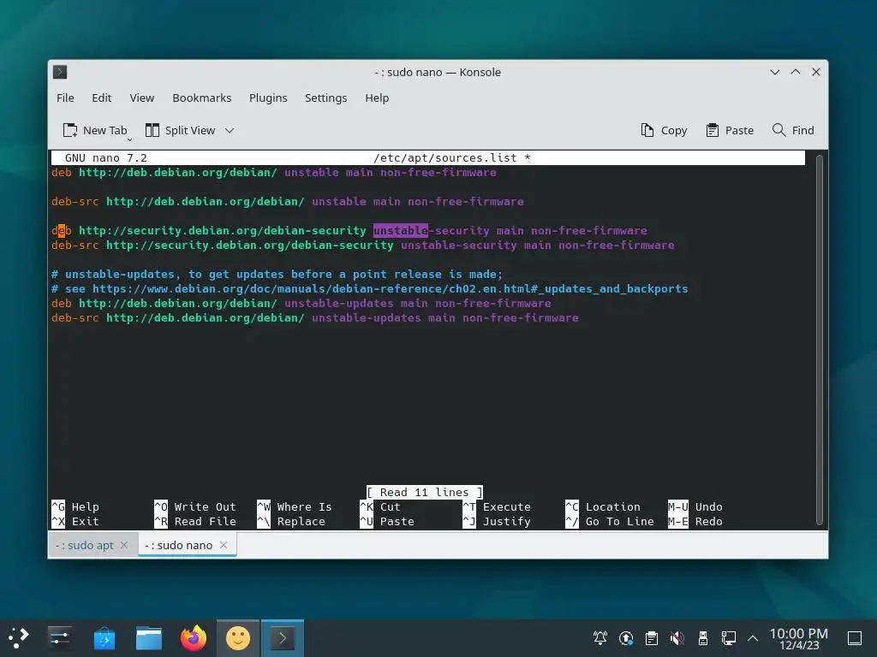Open notifications bell in system tray

600,637
